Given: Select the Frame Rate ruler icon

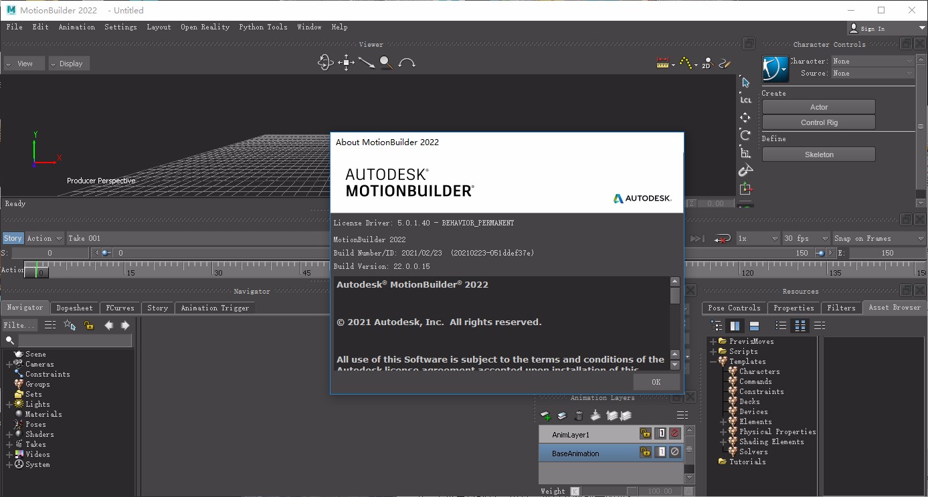Looking at the screenshot, I should click(x=664, y=62).
